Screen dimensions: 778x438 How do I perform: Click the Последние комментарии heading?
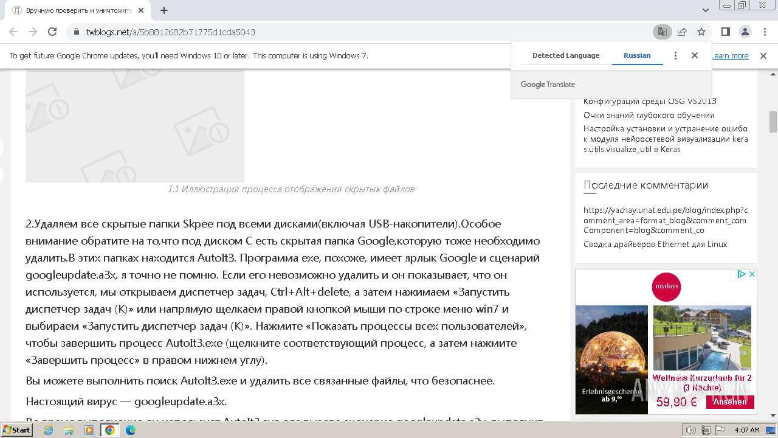point(645,185)
